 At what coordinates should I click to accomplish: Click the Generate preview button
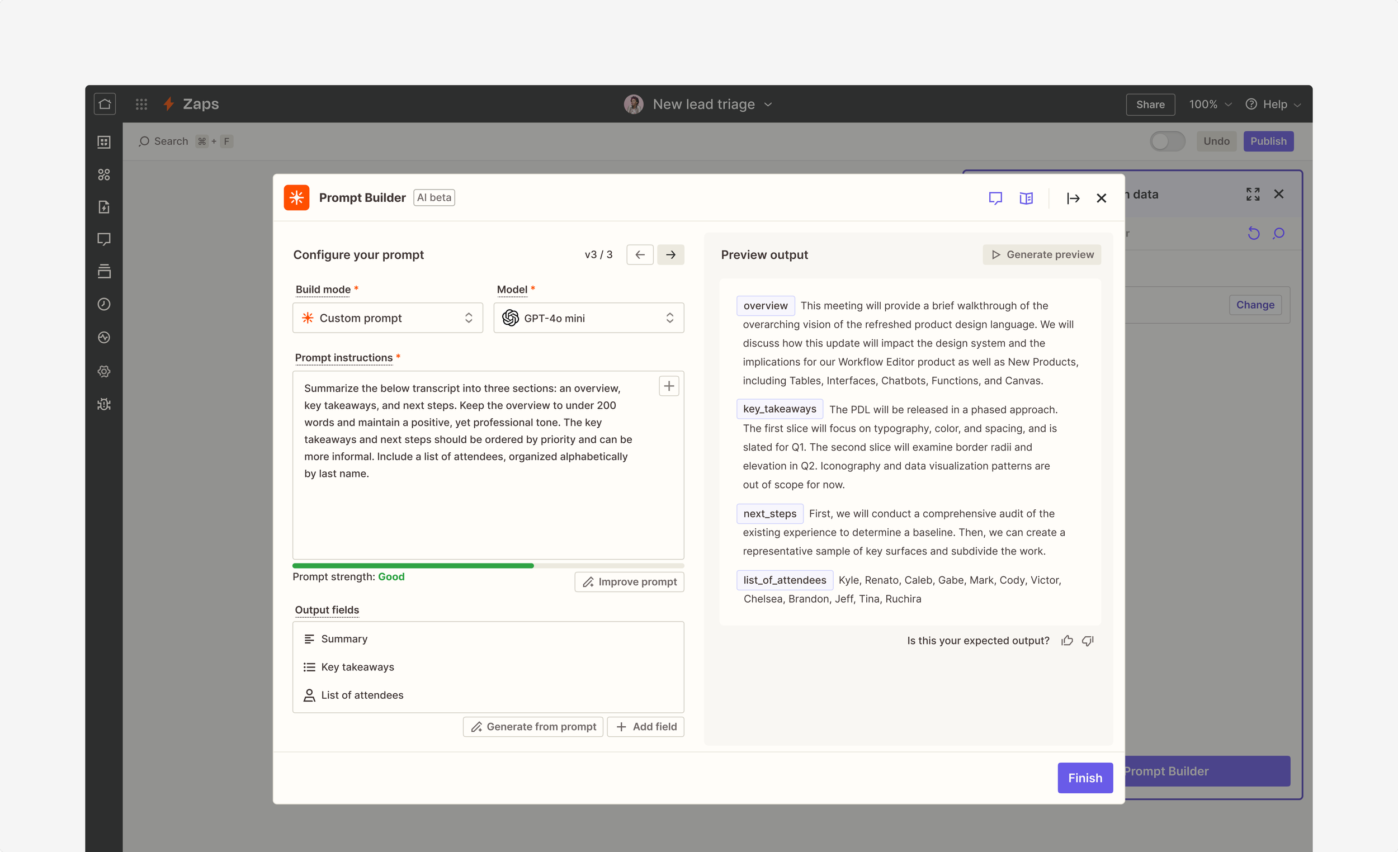tap(1042, 255)
